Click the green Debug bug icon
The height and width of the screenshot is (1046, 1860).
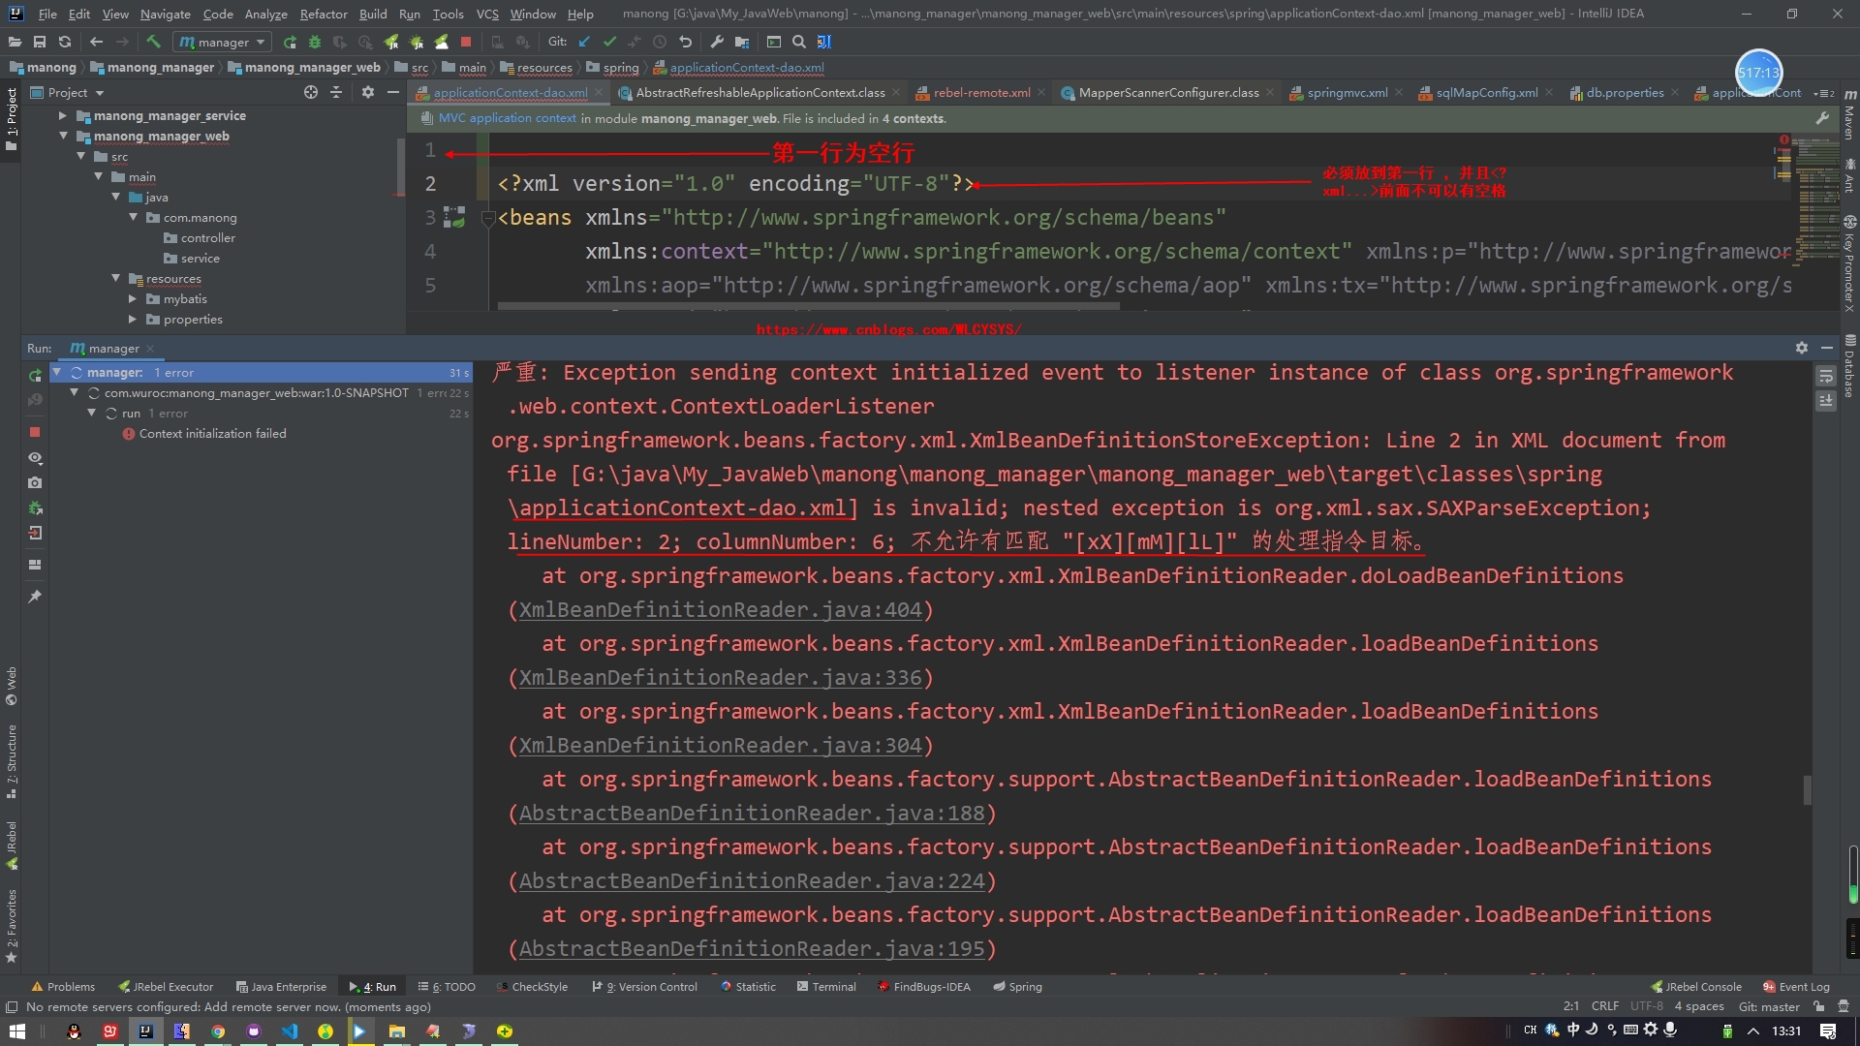pos(315,42)
